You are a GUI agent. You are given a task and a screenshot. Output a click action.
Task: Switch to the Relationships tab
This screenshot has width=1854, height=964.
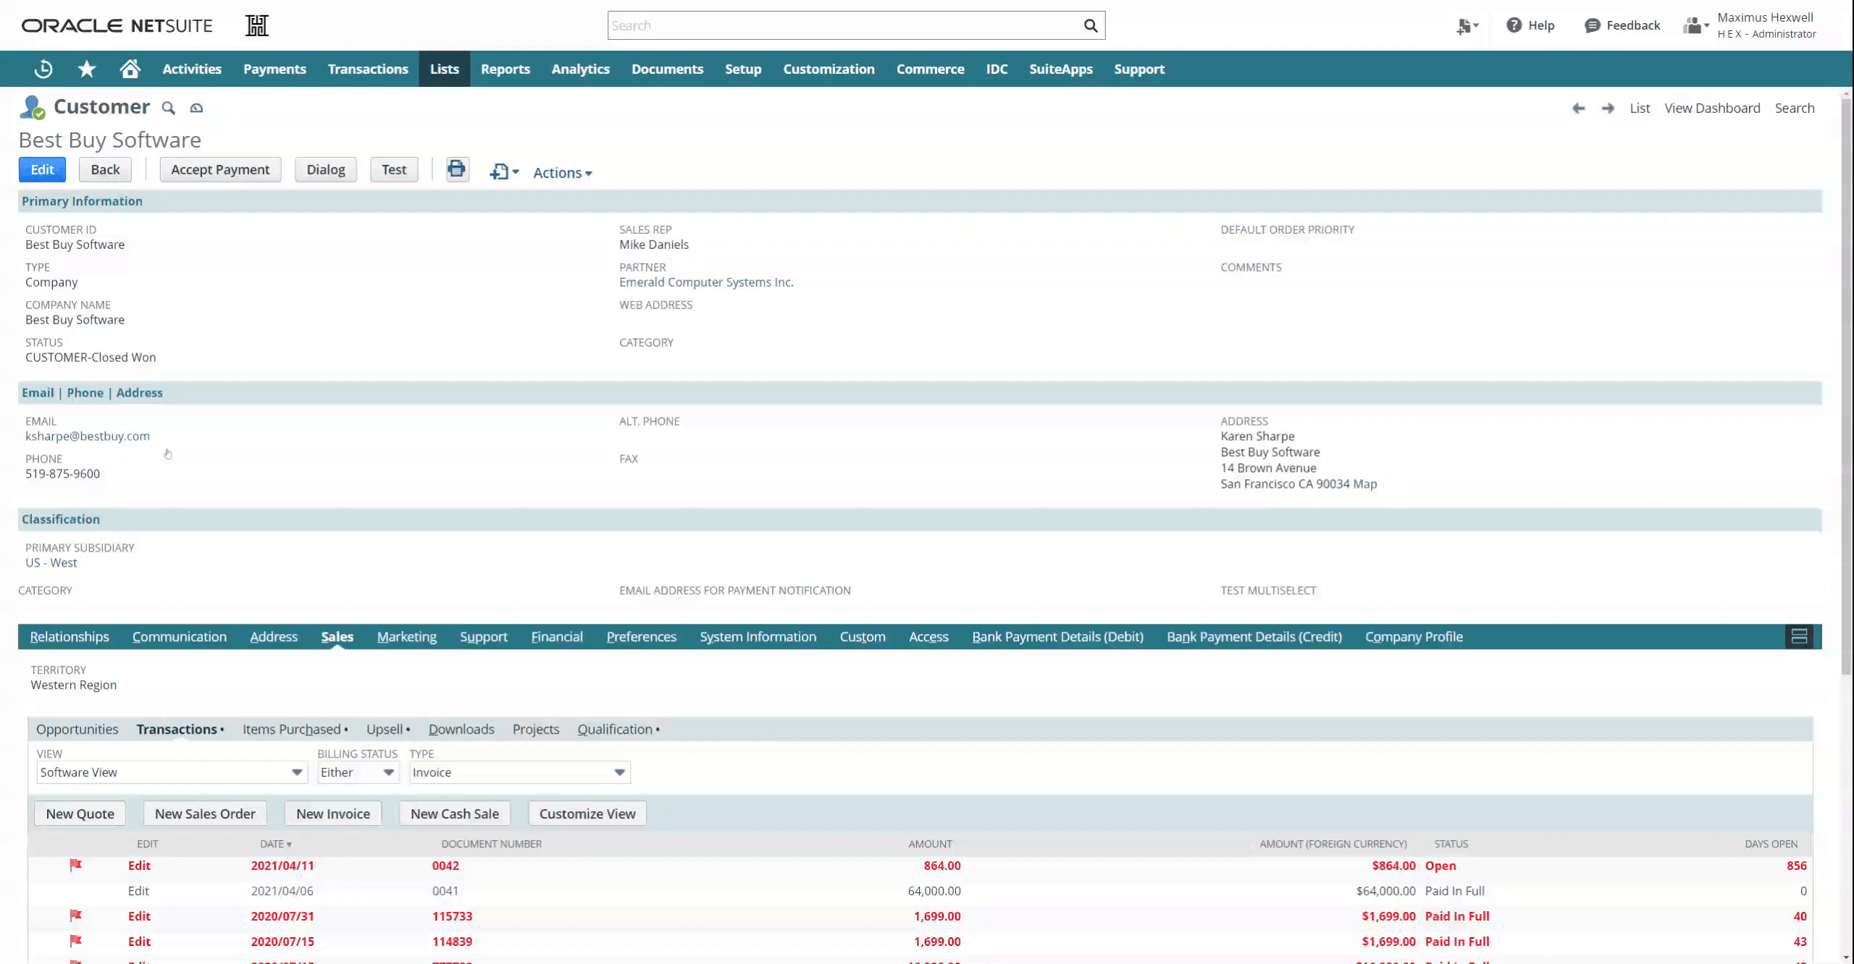70,637
